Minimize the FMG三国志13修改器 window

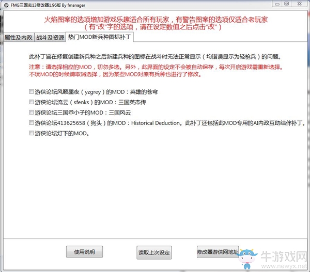[x=277, y=4]
